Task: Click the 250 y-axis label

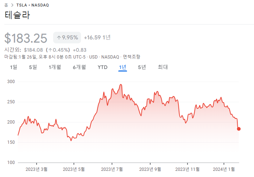Action: click(x=11, y=102)
